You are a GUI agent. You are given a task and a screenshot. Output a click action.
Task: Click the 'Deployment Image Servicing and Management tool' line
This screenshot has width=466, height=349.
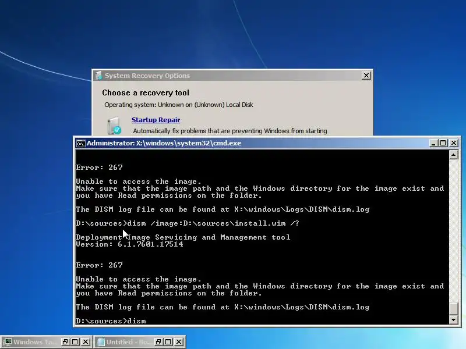coord(183,237)
